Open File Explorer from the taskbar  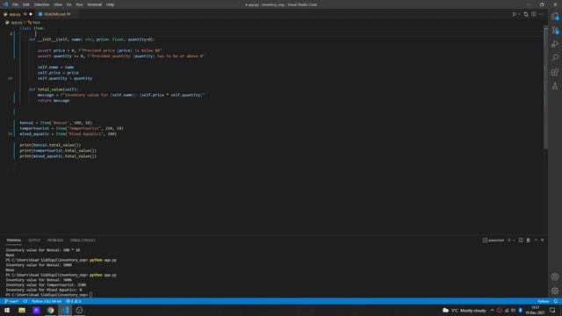coord(22,310)
